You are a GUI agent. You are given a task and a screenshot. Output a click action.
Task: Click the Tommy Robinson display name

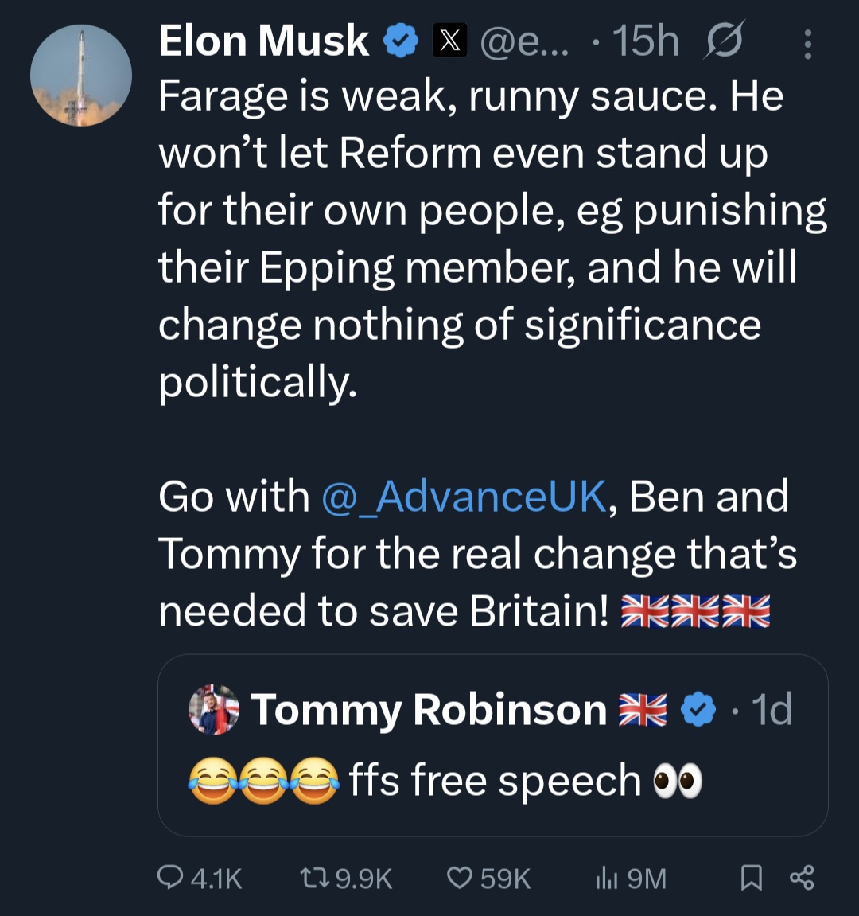tap(429, 710)
